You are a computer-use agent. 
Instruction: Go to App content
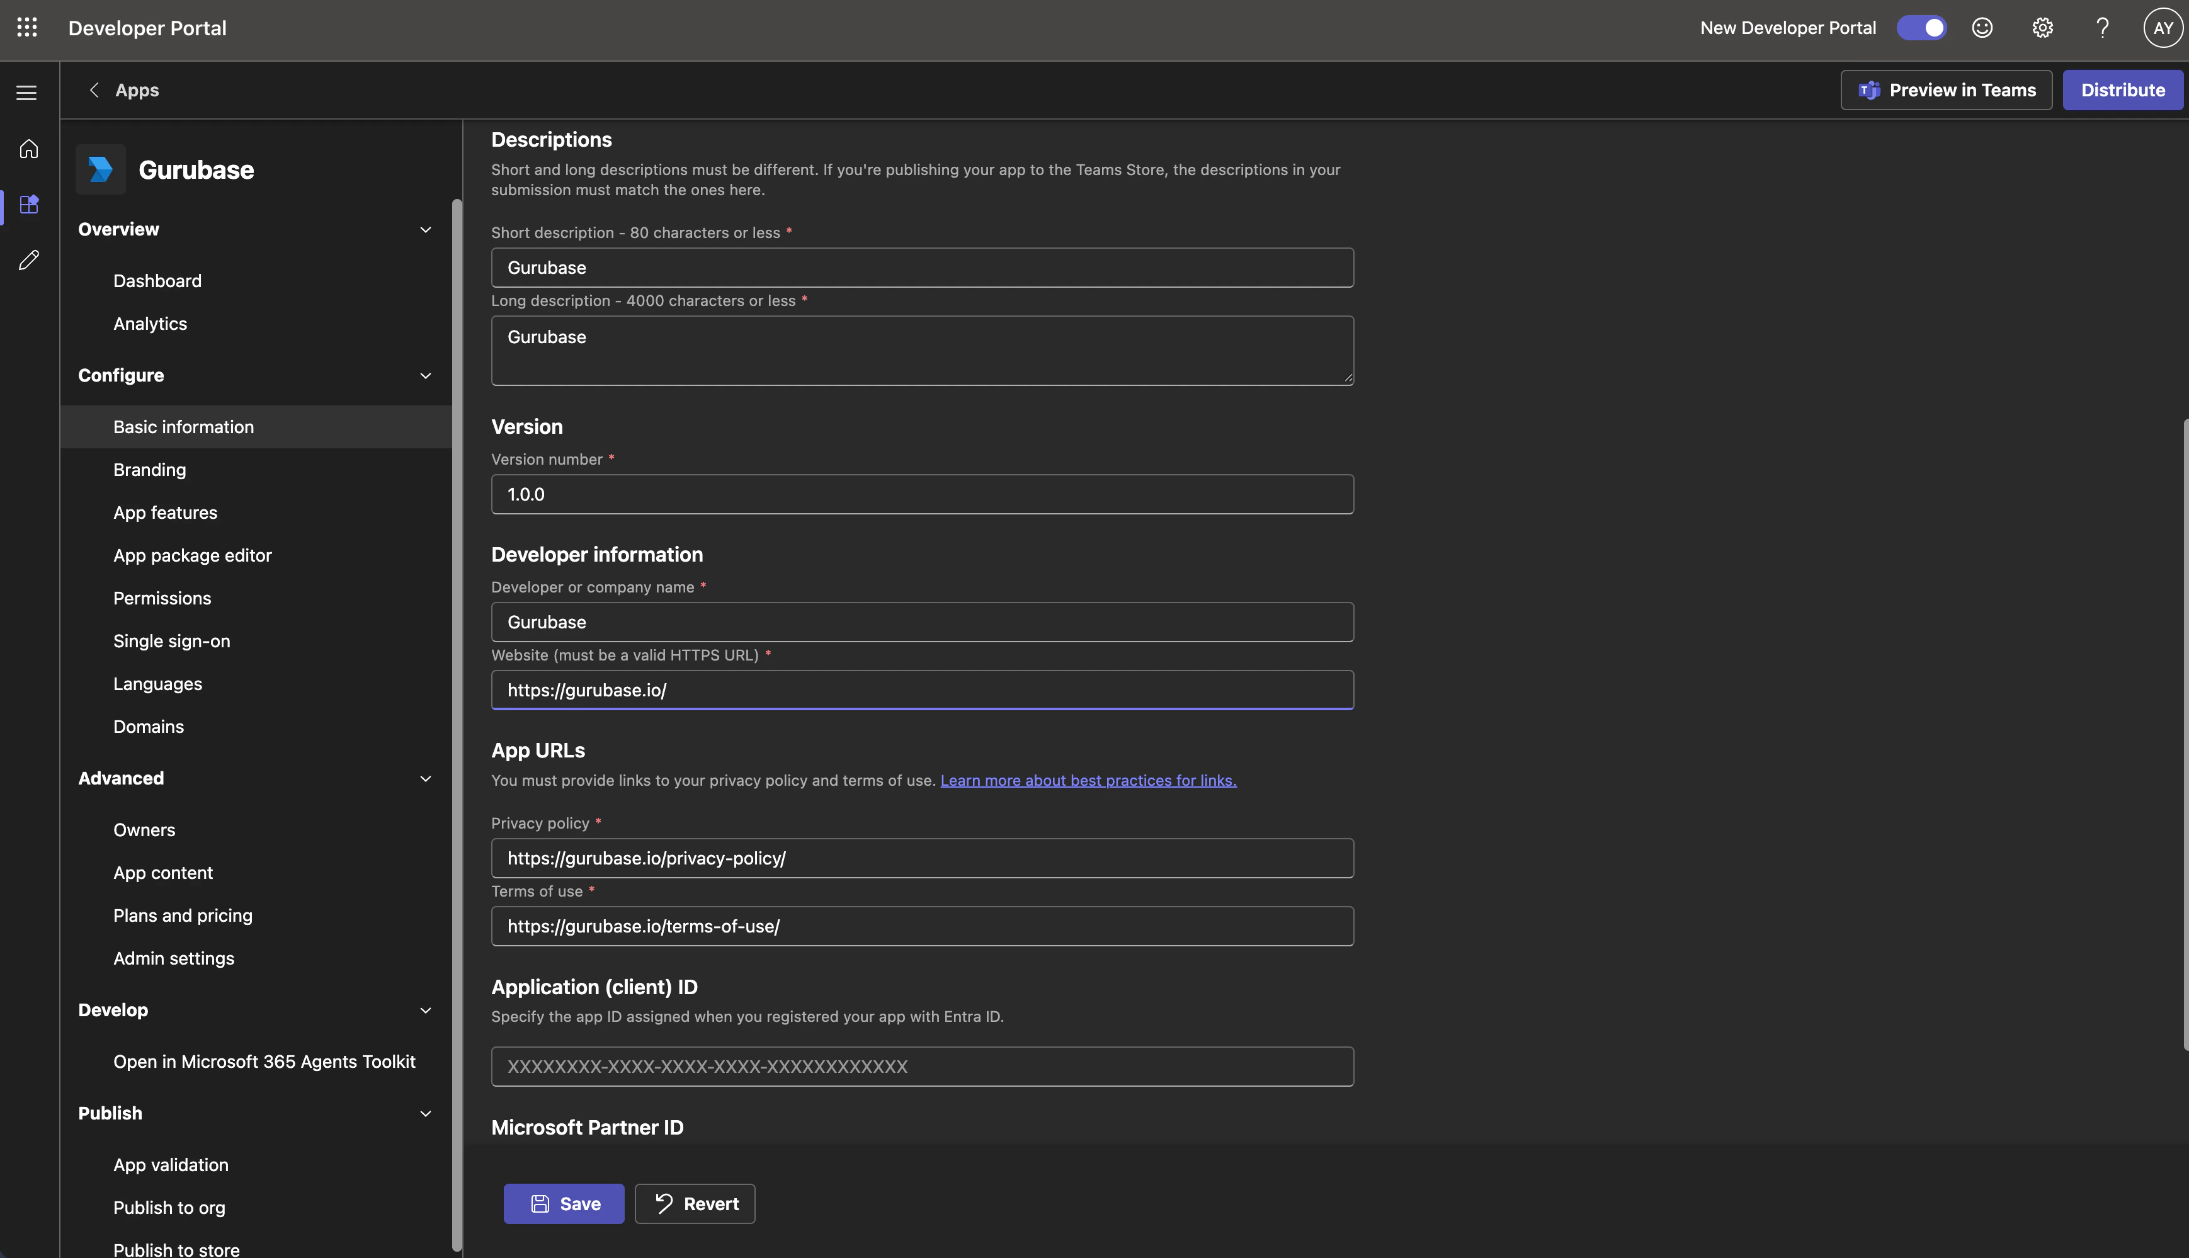163,873
